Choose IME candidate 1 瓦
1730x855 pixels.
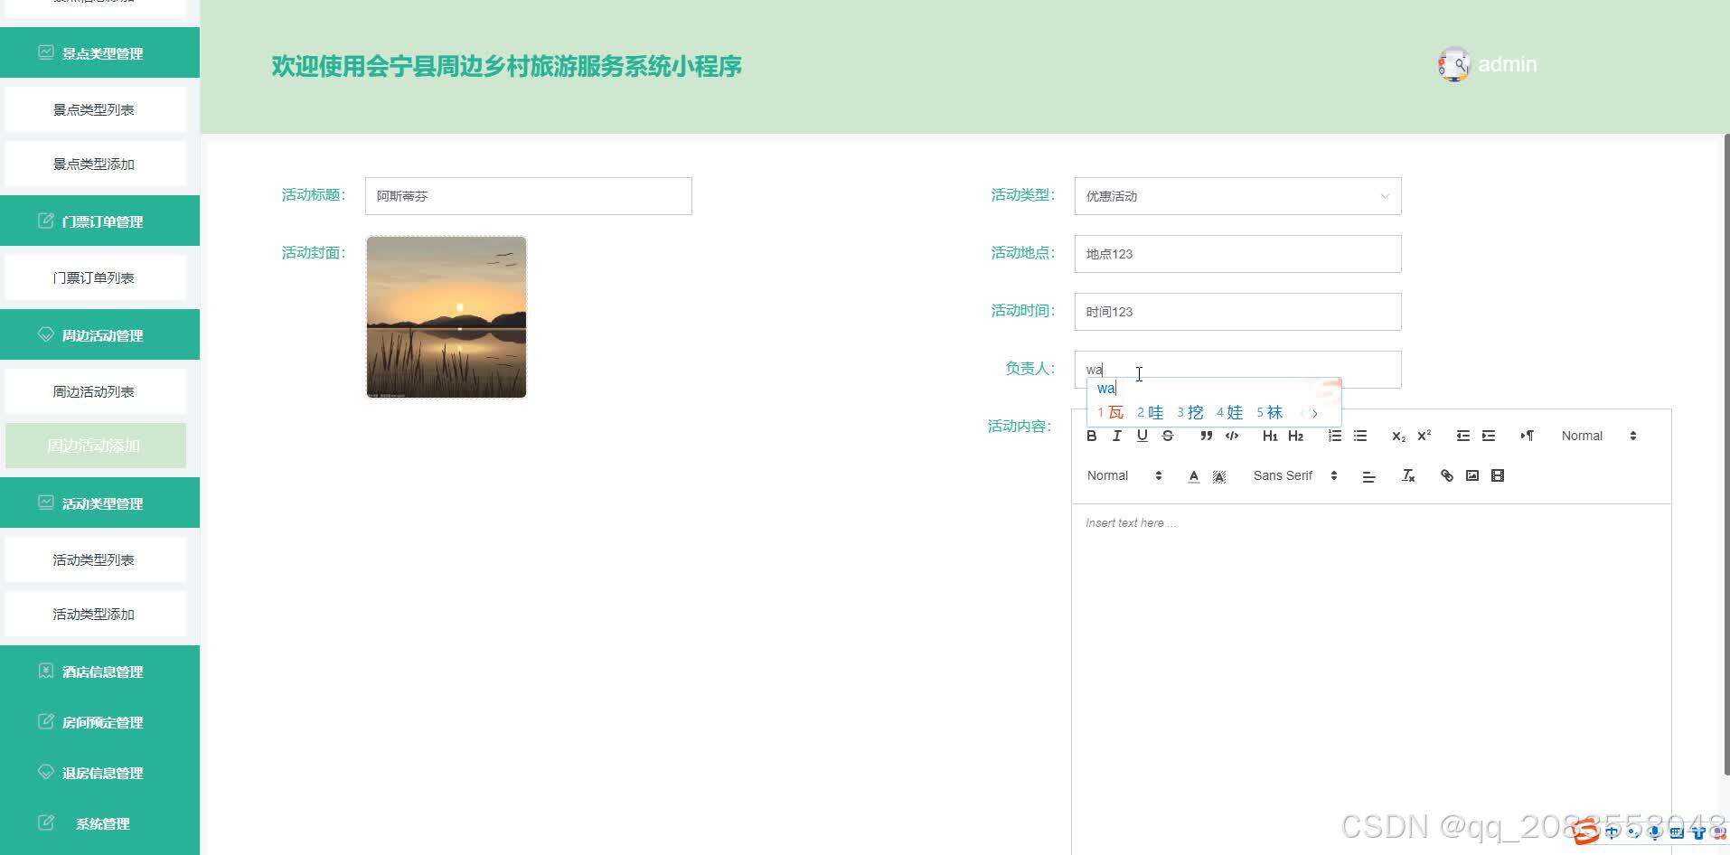1110,412
